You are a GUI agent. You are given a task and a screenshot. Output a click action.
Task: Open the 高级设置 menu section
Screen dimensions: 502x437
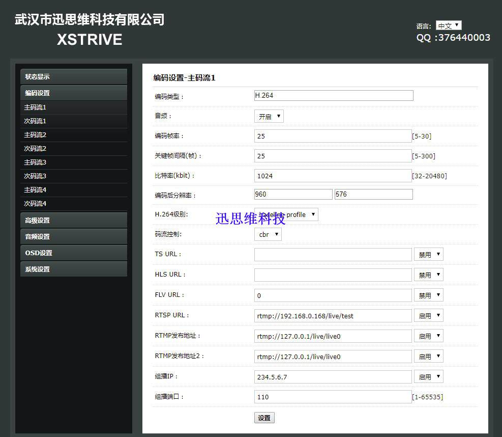[74, 220]
